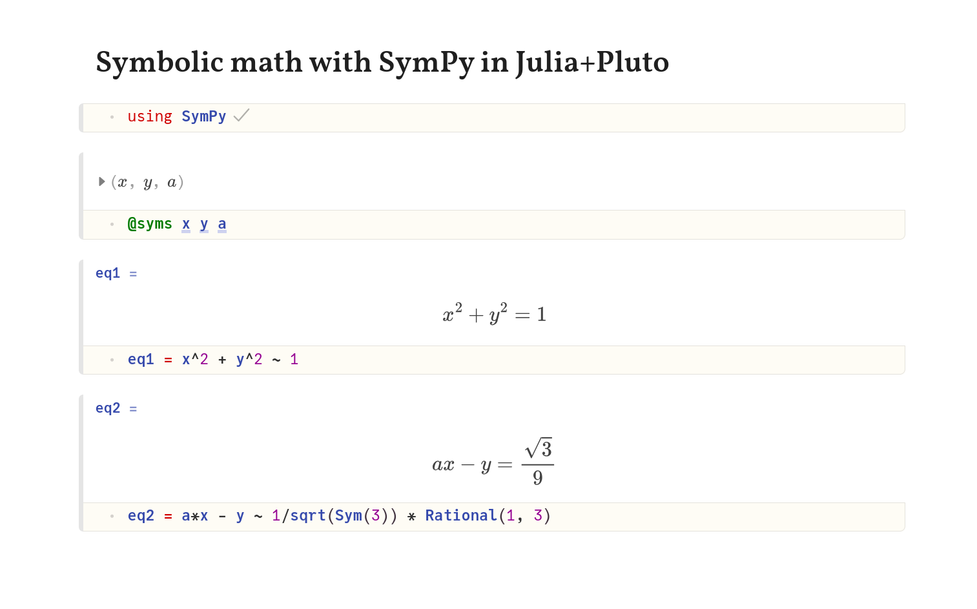Click variable a in the @syms cell
The height and width of the screenshot is (609, 977).
[222, 223]
